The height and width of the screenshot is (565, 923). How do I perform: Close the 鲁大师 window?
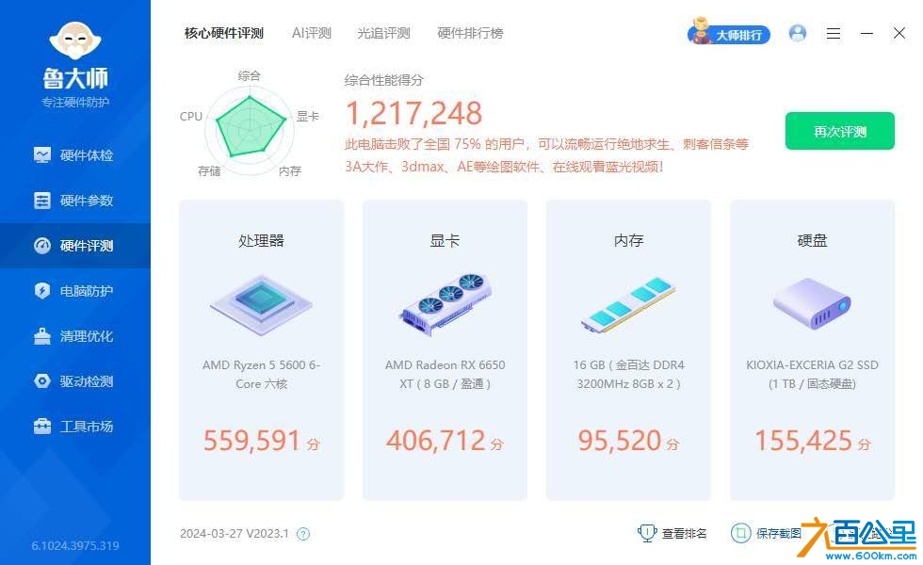[899, 33]
